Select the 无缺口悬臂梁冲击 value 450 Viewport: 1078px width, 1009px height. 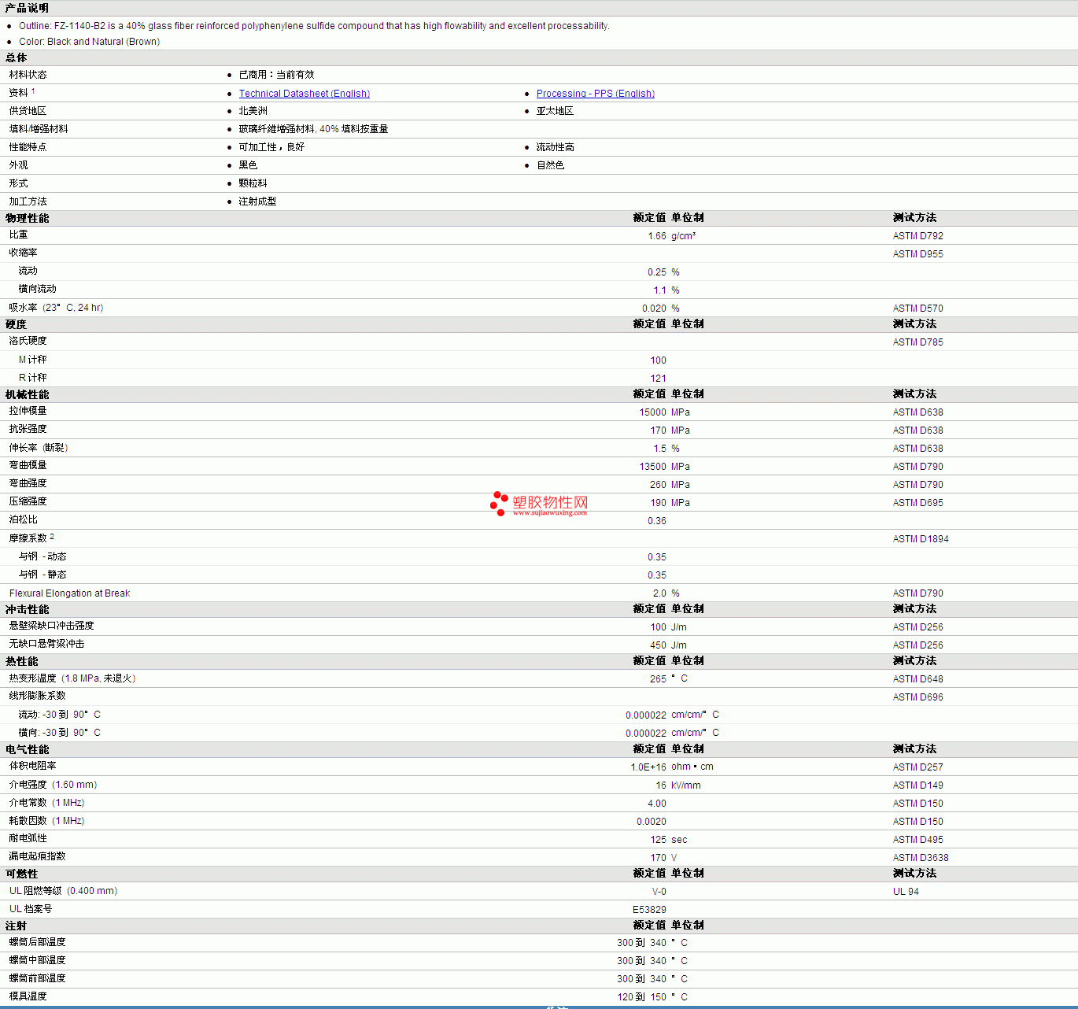coord(658,645)
